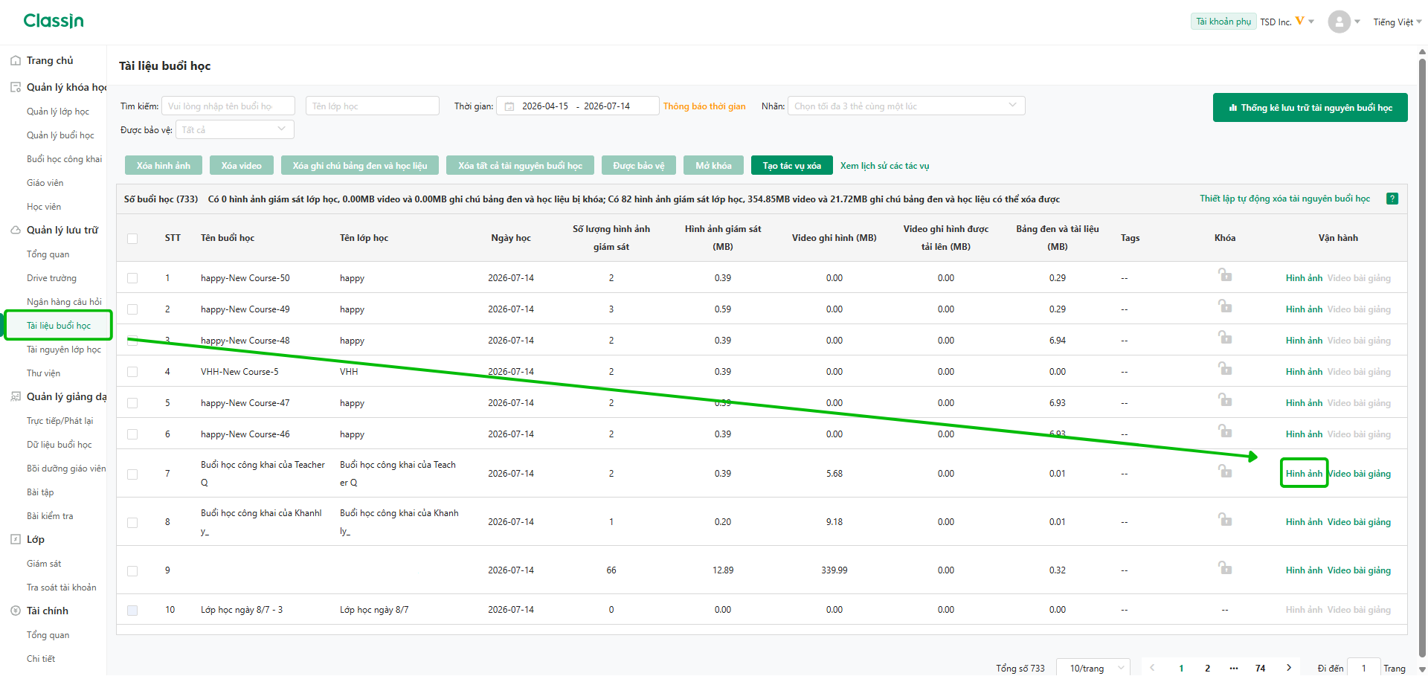The height and width of the screenshot is (676, 1428).
Task: Focus the lesson name search field
Action: (x=228, y=106)
